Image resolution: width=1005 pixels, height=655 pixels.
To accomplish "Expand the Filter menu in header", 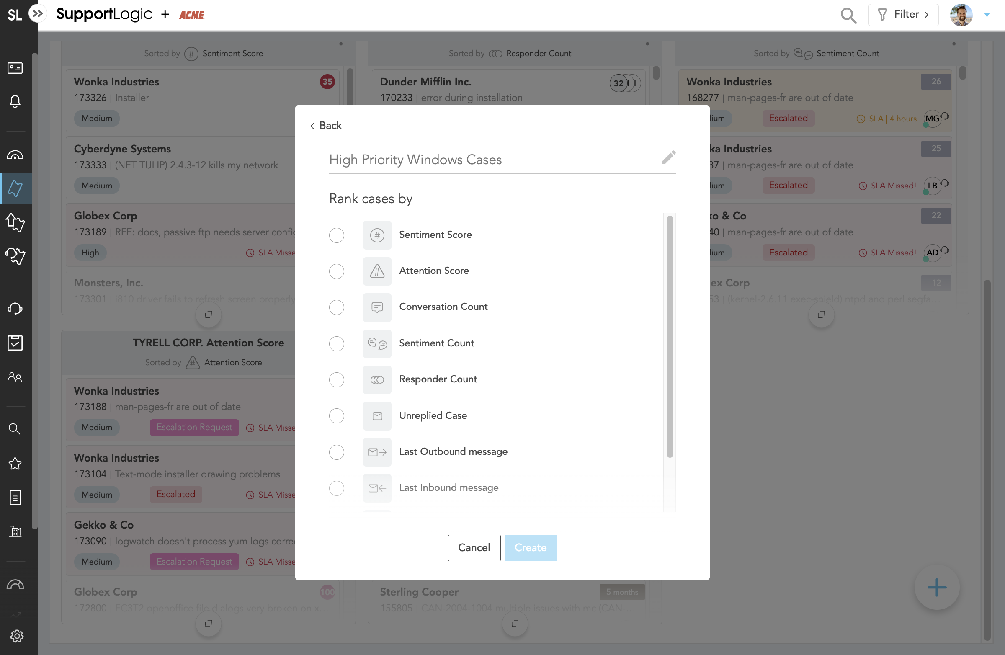I will click(x=903, y=15).
